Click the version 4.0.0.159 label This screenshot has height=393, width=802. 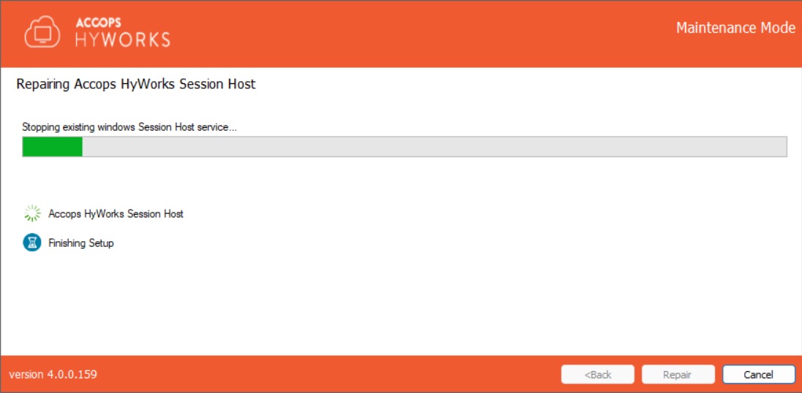(53, 375)
